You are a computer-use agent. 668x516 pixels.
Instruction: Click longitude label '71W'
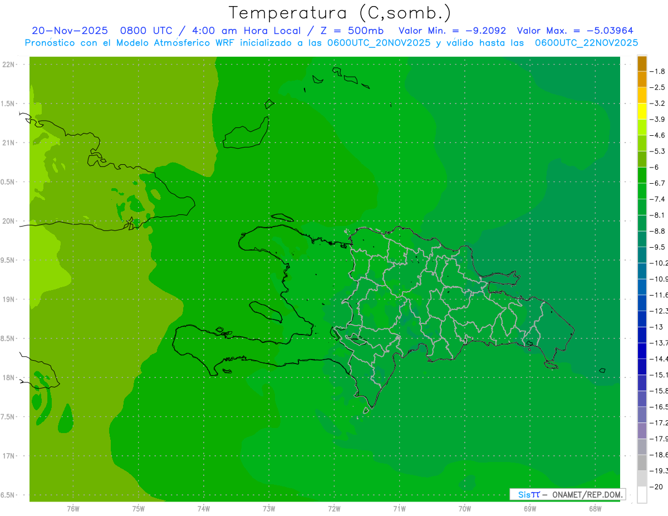click(x=399, y=509)
